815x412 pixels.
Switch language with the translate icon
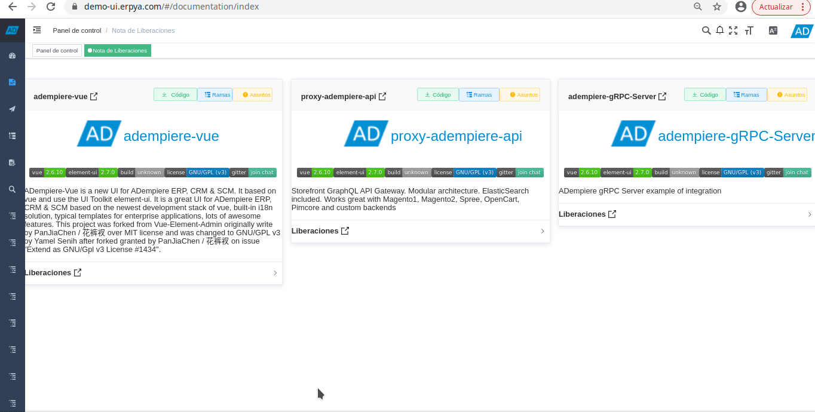pos(773,30)
